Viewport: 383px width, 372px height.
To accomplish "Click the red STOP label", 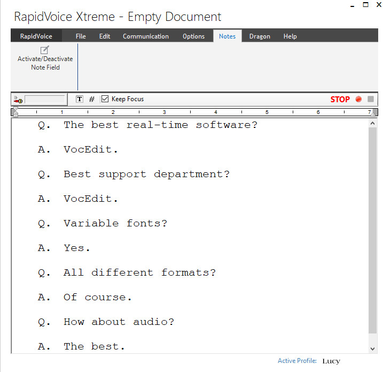I will (340, 100).
